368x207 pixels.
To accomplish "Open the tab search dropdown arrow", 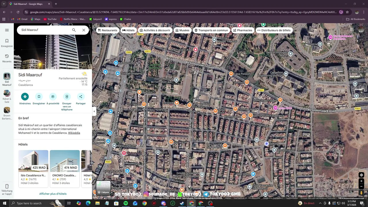I will pyautogui.click(x=4, y=4).
